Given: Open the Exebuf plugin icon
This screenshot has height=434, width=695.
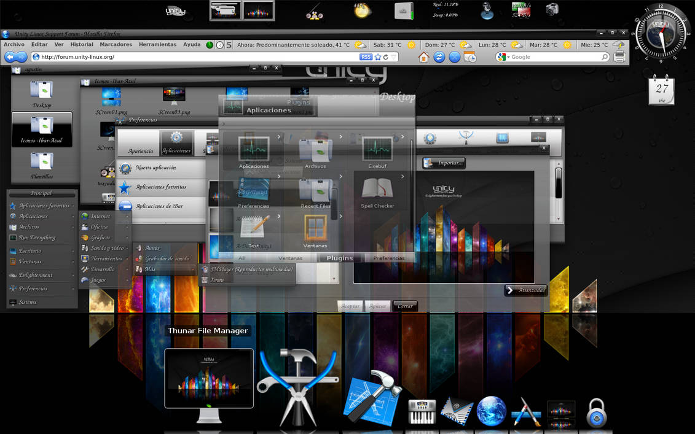Looking at the screenshot, I should (377, 152).
